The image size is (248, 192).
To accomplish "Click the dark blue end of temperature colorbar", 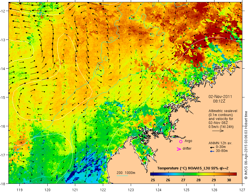I will (152, 174).
